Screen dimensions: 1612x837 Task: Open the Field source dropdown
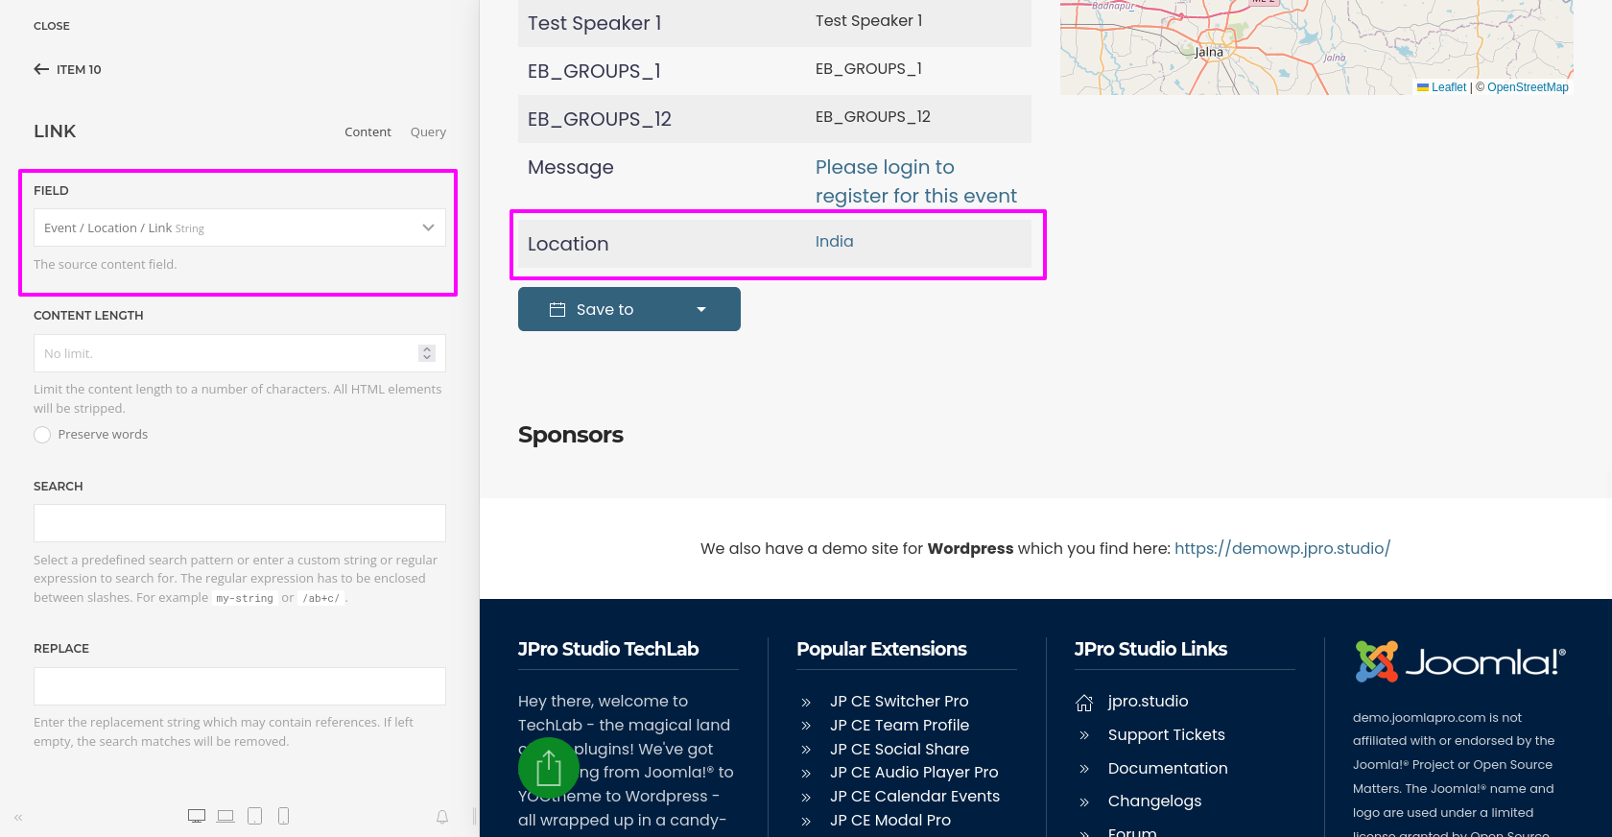coord(239,227)
